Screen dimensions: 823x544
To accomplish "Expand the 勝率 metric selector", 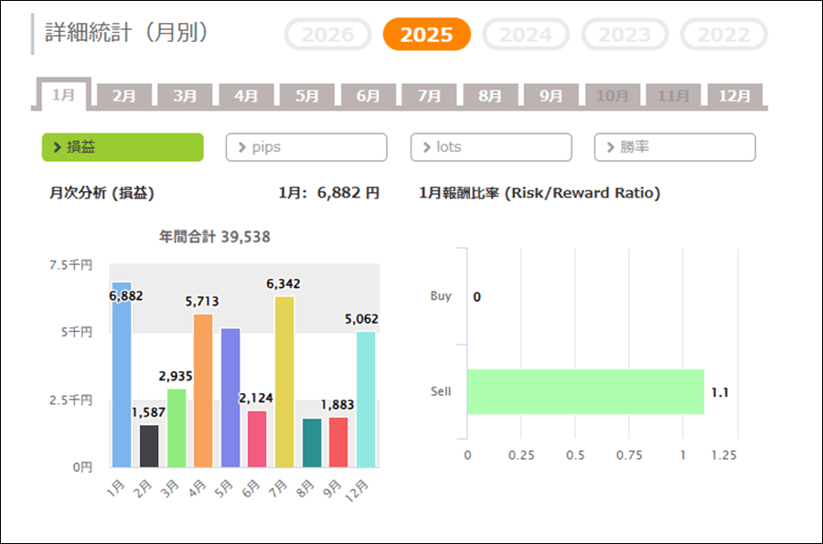I will [x=675, y=147].
